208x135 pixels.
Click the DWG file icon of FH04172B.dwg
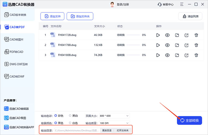(x=53, y=35)
